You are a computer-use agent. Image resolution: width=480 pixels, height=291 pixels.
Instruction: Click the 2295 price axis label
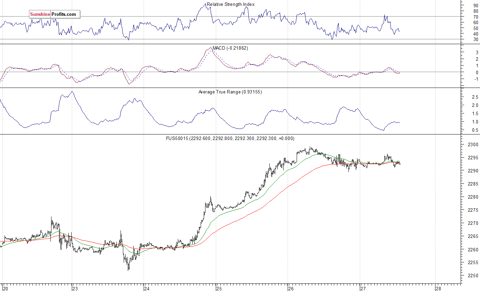(473, 158)
